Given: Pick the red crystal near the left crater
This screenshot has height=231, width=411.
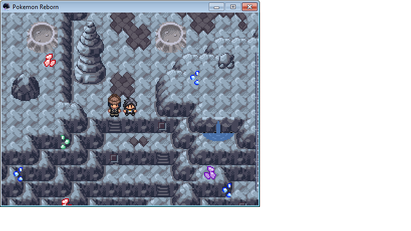Looking at the screenshot, I should [x=49, y=60].
